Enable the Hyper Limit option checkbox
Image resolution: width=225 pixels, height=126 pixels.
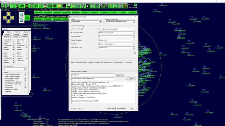pyautogui.click(x=25, y=91)
